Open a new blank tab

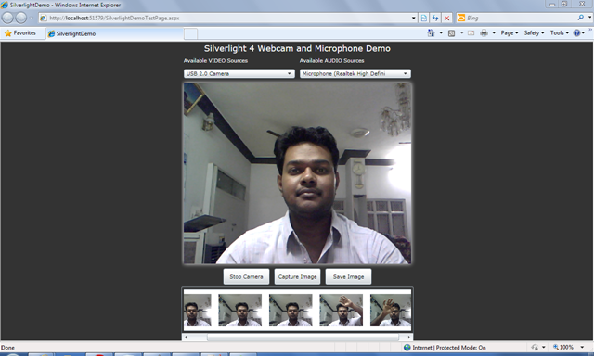click(190, 33)
